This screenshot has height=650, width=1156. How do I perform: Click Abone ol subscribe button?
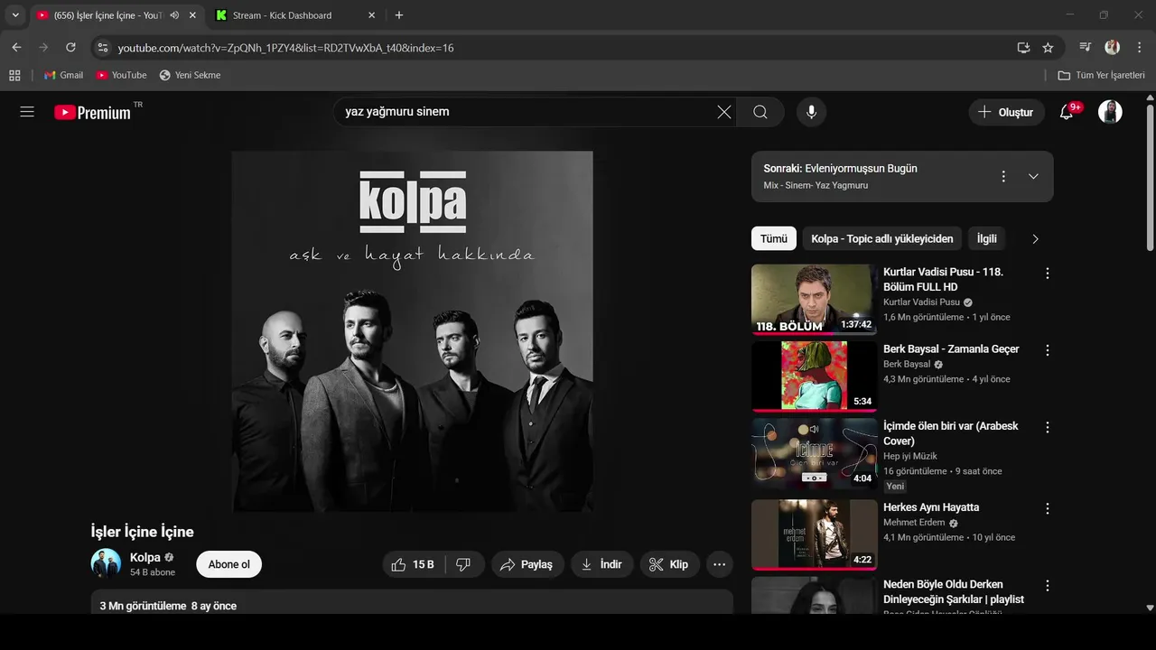(x=229, y=564)
